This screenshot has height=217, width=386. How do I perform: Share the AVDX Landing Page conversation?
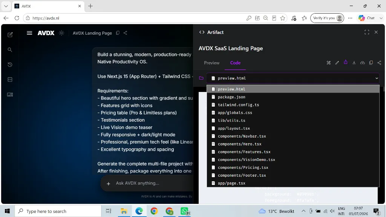tap(125, 33)
